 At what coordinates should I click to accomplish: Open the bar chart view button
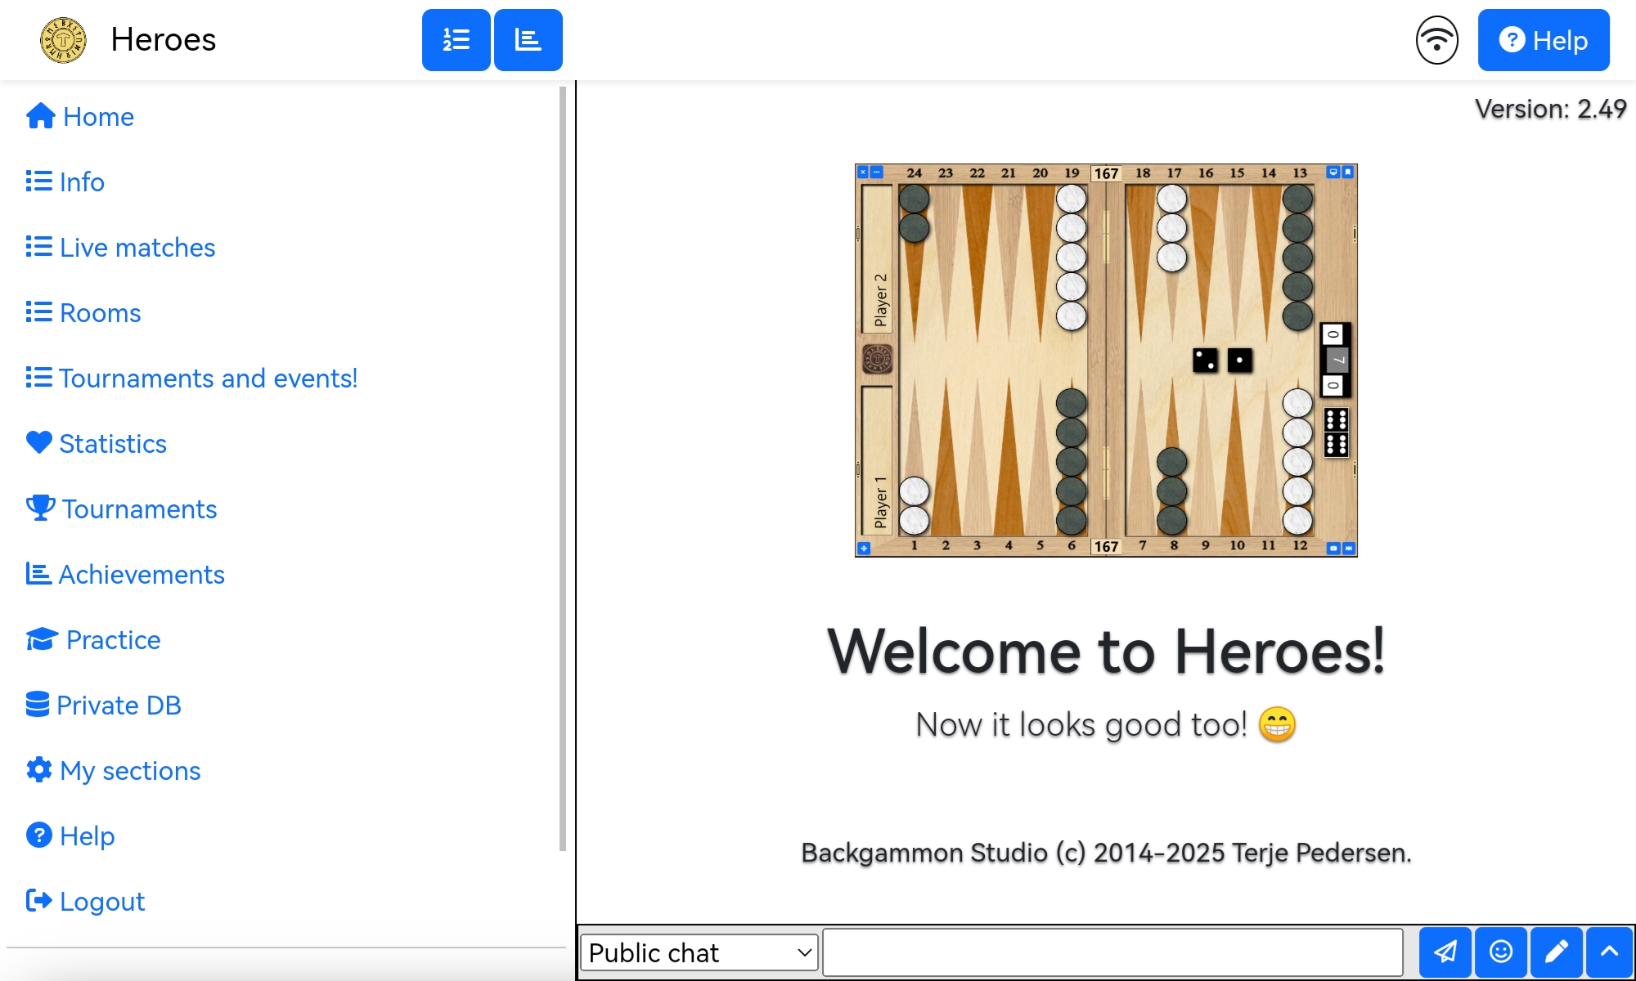point(528,40)
